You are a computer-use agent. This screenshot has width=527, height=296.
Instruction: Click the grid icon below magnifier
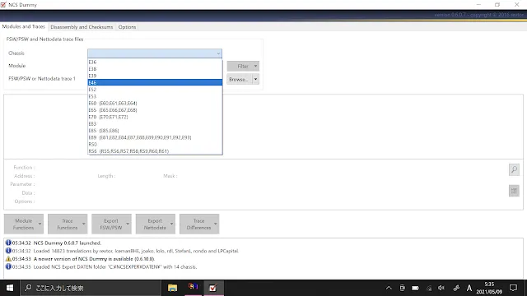point(514,191)
